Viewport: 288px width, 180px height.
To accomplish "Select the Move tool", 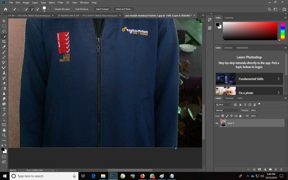I will [x=4, y=21].
